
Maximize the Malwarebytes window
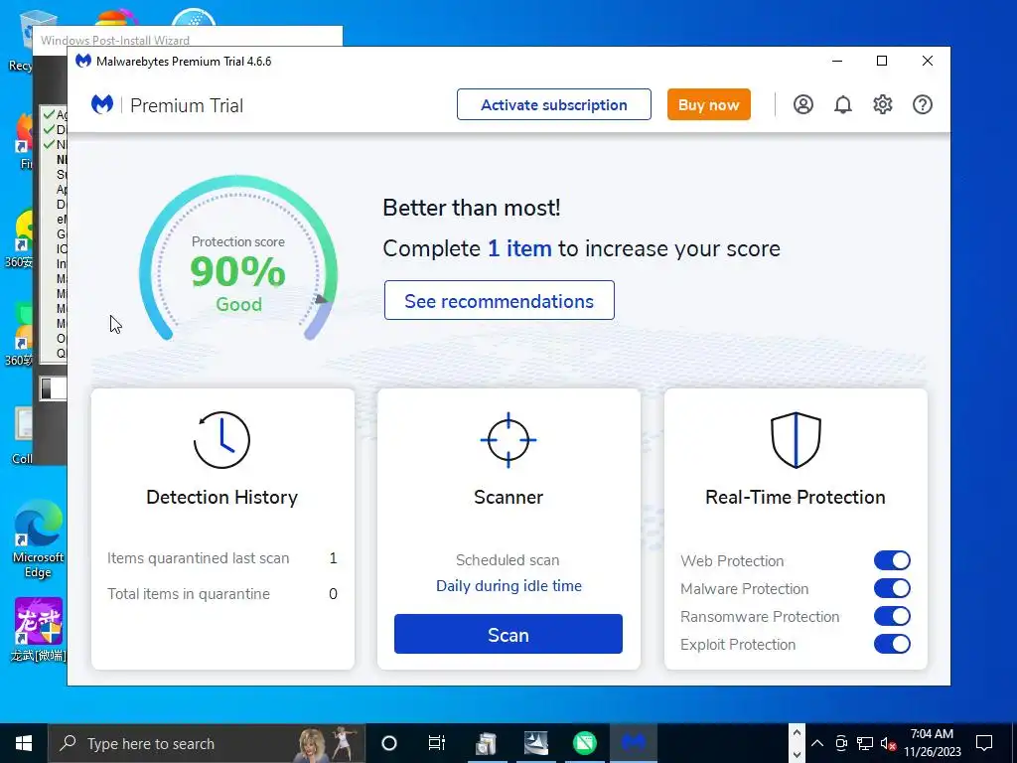coord(882,61)
